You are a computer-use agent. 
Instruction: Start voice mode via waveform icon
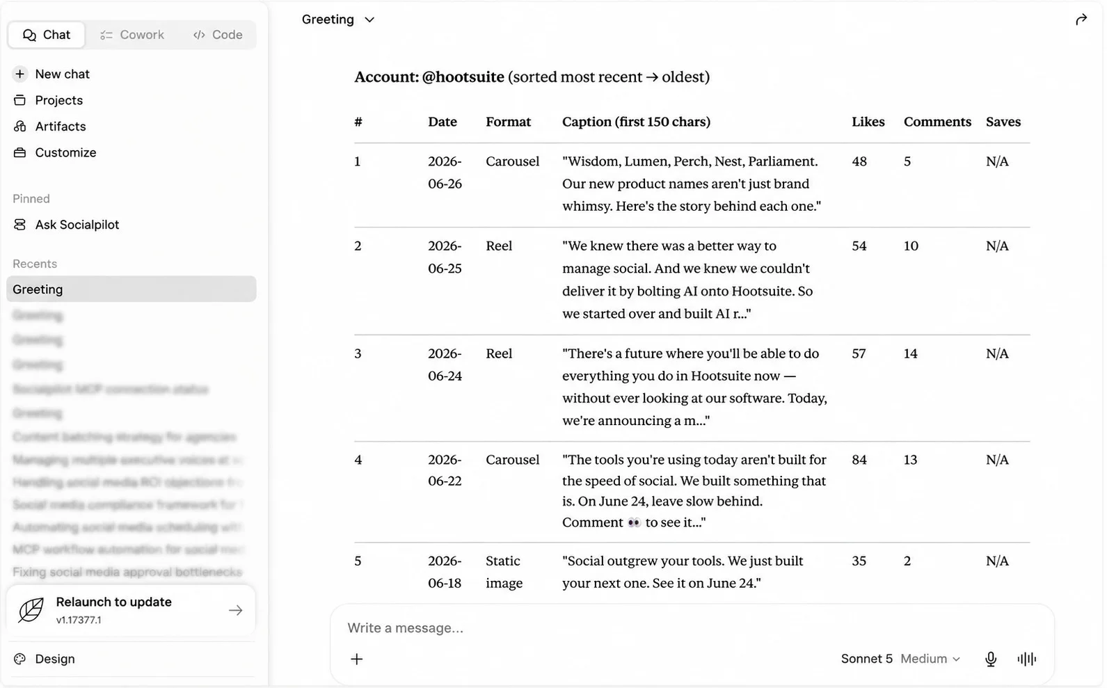pyautogui.click(x=1027, y=659)
